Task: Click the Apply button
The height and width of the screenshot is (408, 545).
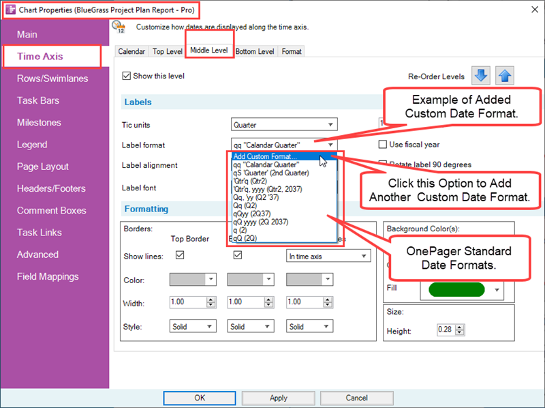Action: coord(279,398)
